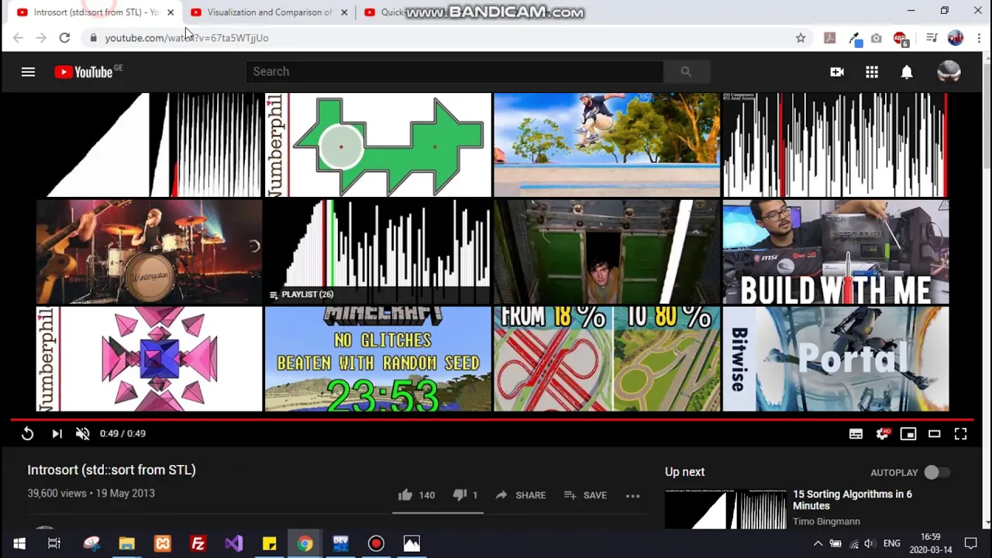
Task: Open Visual Studio from the taskbar
Action: [233, 544]
